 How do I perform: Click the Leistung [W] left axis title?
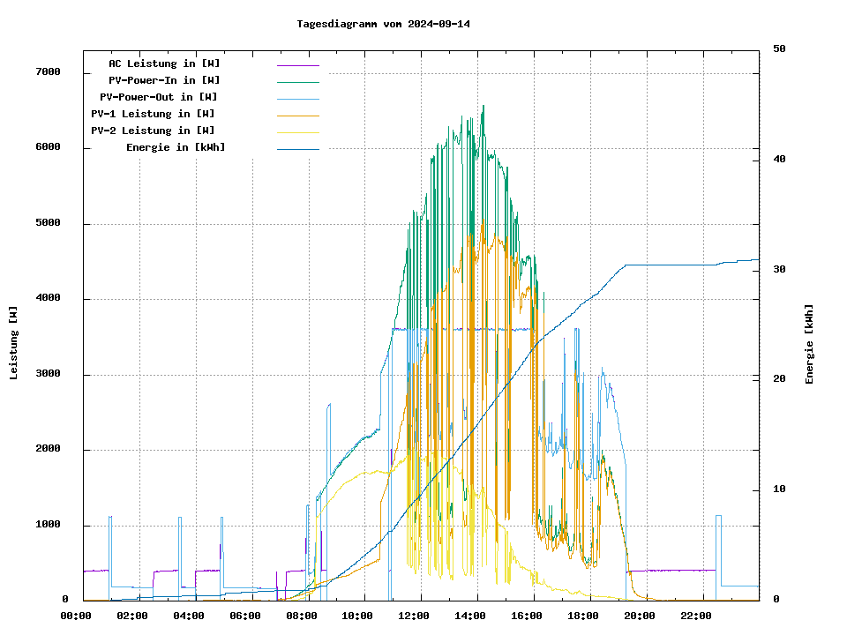(x=14, y=343)
